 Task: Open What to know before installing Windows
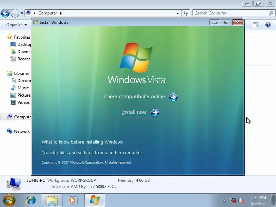click(82, 142)
